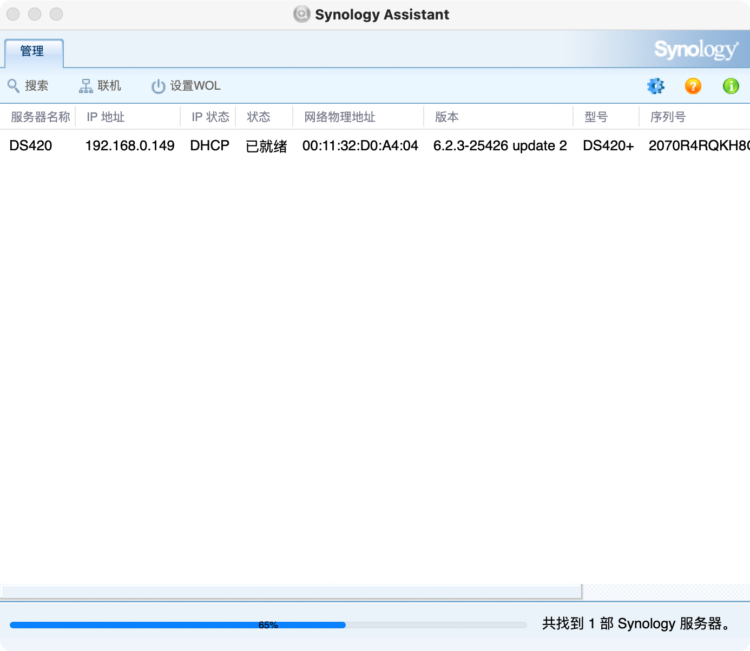Open help via orange question mark icon
The height and width of the screenshot is (651, 750).
point(693,86)
